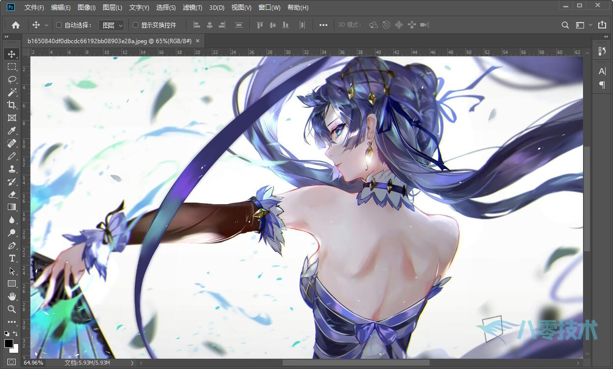The width and height of the screenshot is (613, 369).
Task: Open the Move tool preset picker arrow
Action: click(47, 25)
